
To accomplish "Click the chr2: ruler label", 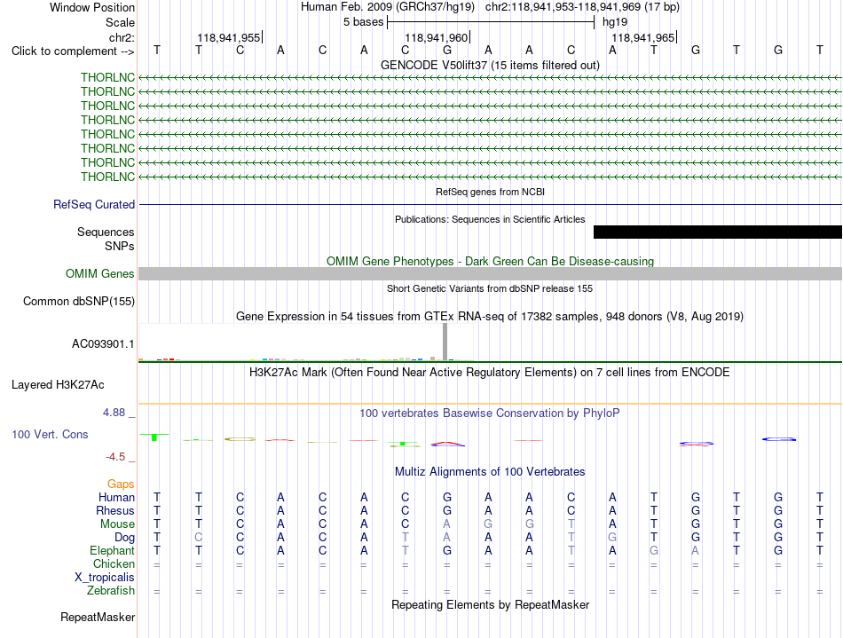I will pos(122,37).
